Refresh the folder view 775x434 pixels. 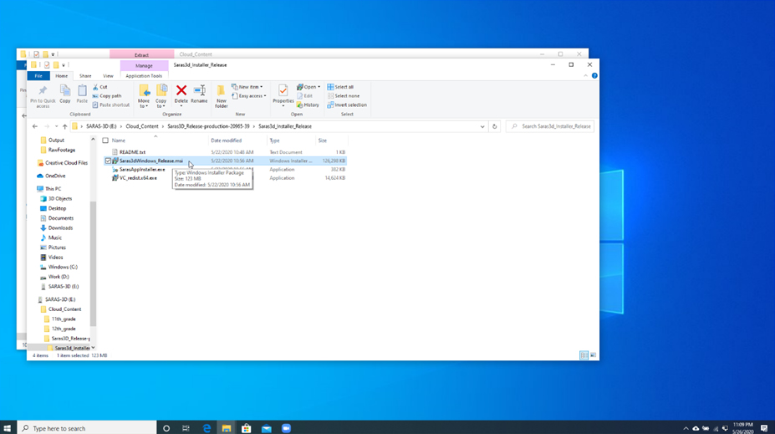click(494, 126)
